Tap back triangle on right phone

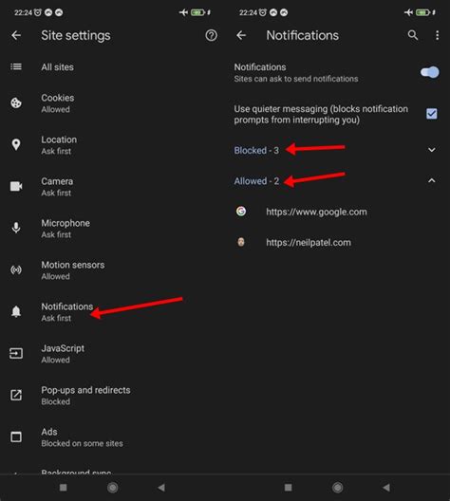tap(386, 488)
